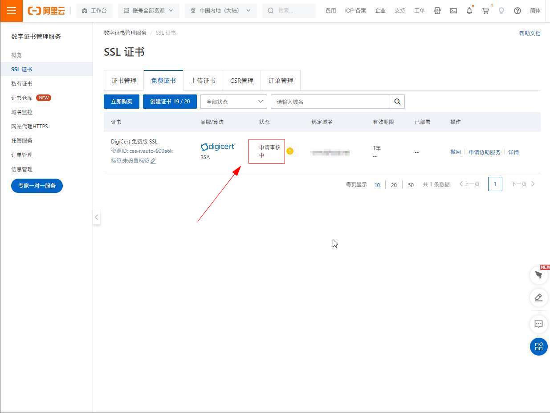
Task: Expand the 全部状态 status filter dropdown
Action: pos(234,102)
